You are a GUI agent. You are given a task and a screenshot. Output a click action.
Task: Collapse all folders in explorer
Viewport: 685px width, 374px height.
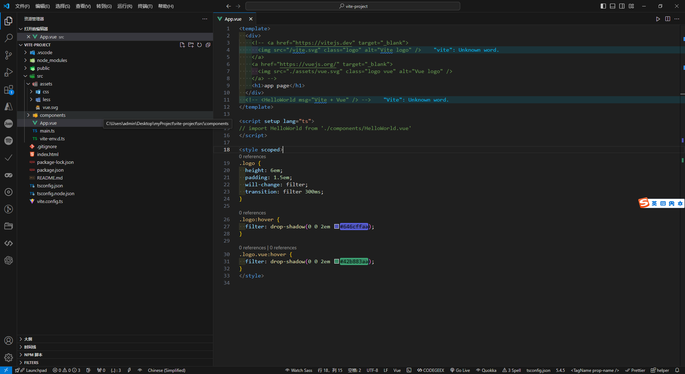point(208,45)
